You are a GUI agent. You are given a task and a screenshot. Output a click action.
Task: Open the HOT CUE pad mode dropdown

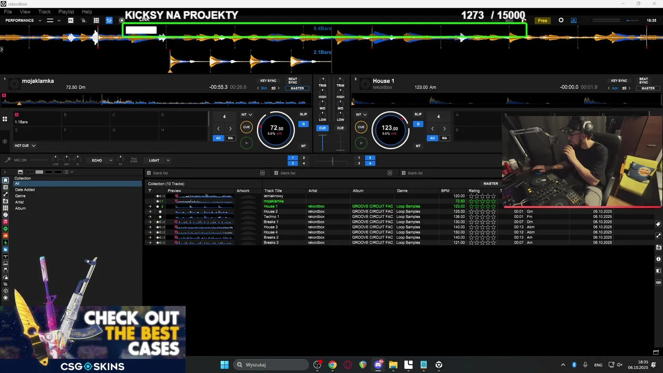[25, 146]
